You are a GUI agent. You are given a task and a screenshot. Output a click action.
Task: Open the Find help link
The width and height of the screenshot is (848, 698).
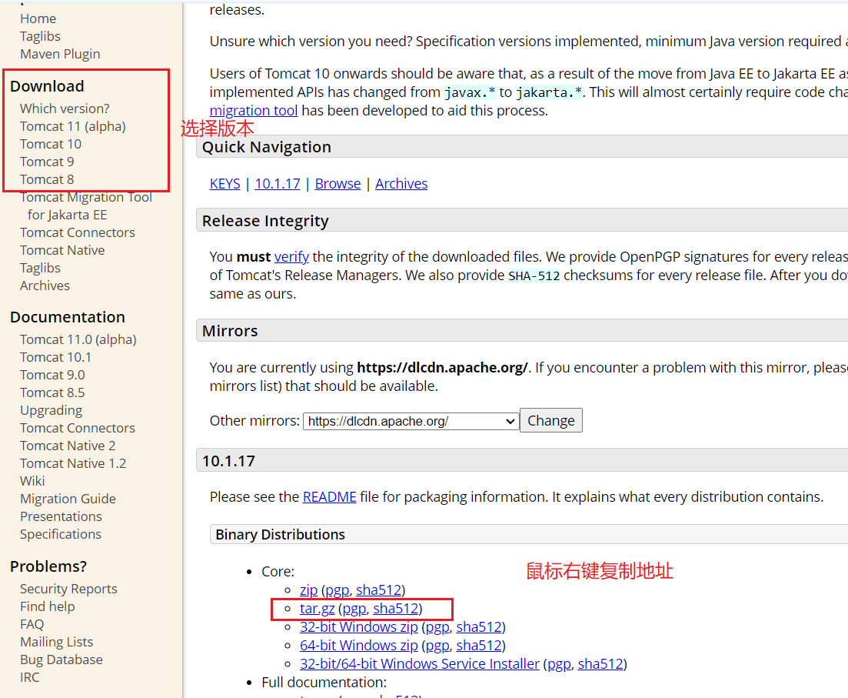click(x=48, y=606)
